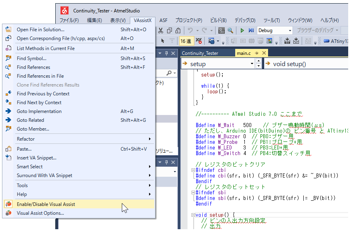Click the Redo toolbar arrow
The height and width of the screenshot is (236, 351).
(x=204, y=30)
